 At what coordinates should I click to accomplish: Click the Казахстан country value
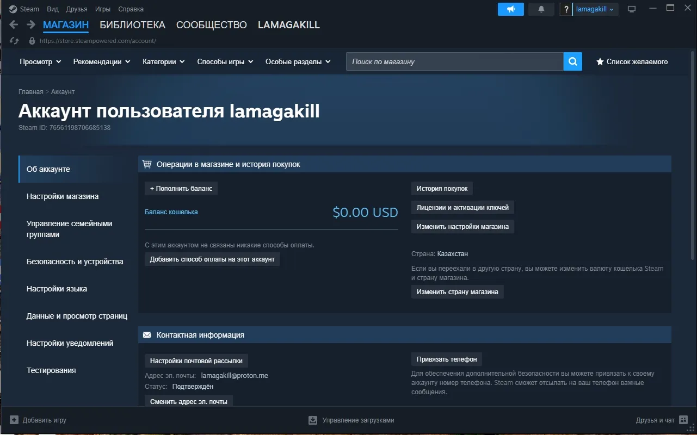pyautogui.click(x=453, y=254)
